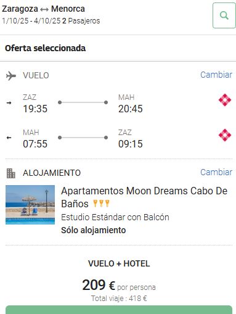Open the Moon Dreams apartment photo thumbnail
Screen dimensions: 236x314
[30, 205]
